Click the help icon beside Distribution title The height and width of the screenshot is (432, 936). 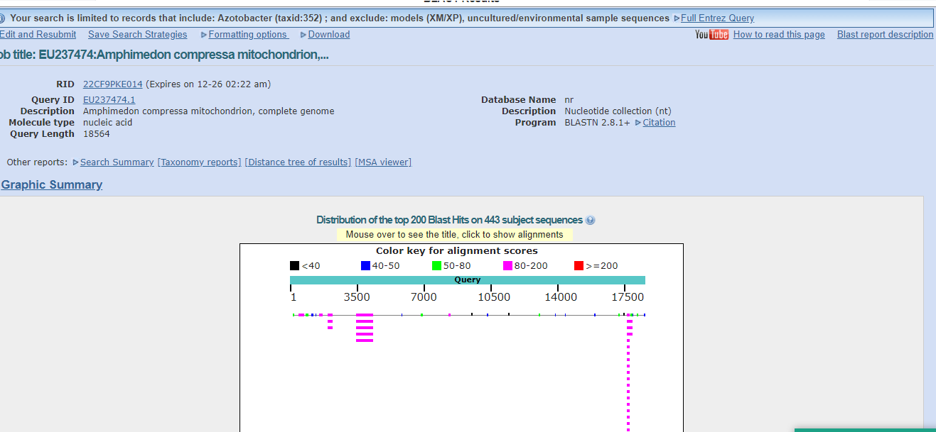pos(591,221)
